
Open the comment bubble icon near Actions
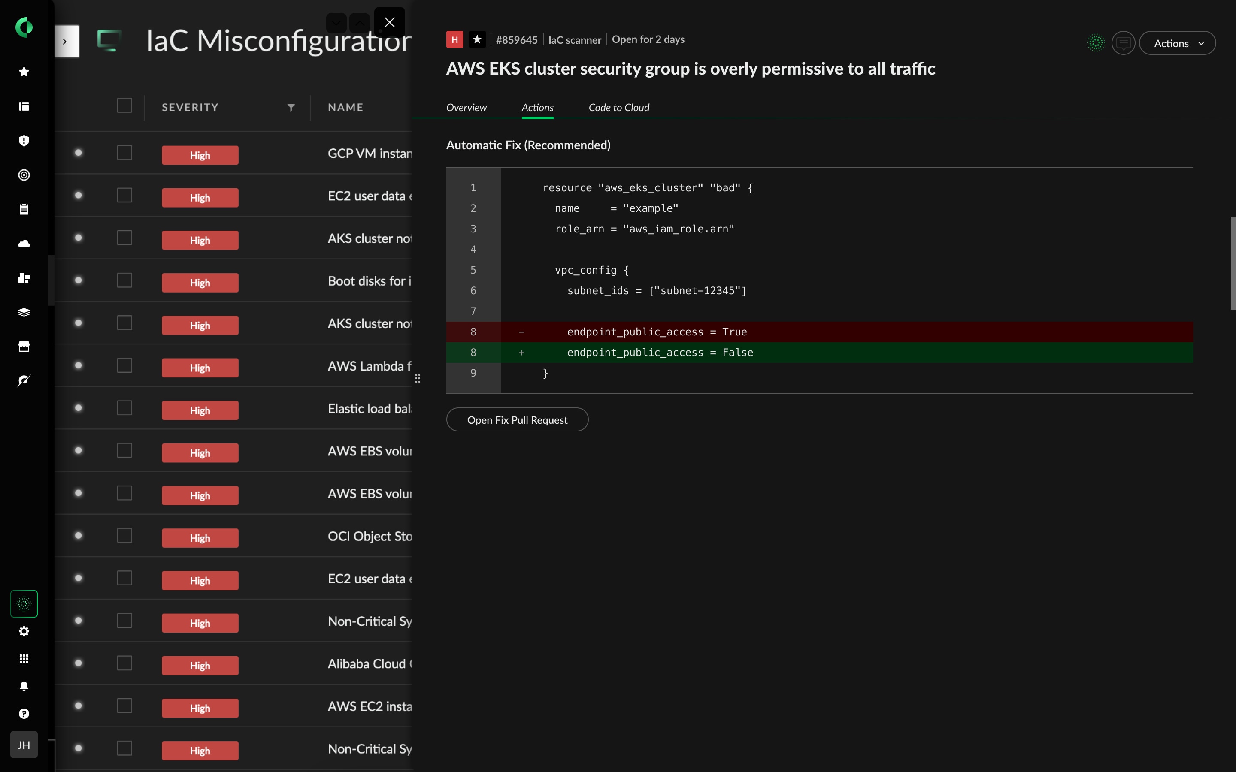[x=1123, y=43]
